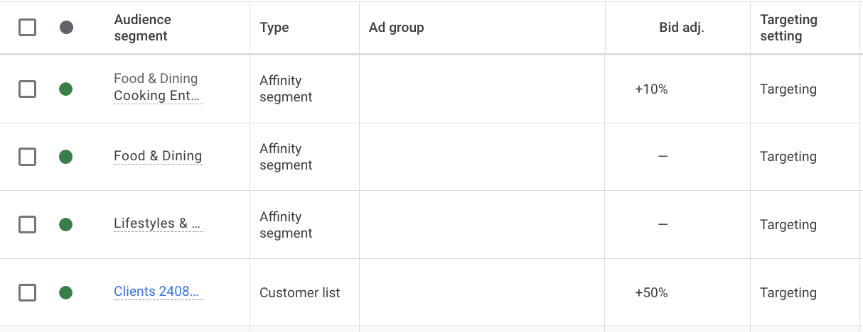Image resolution: width=863 pixels, height=332 pixels.
Task: Edit the +10% bid adjustment cell
Action: point(651,89)
